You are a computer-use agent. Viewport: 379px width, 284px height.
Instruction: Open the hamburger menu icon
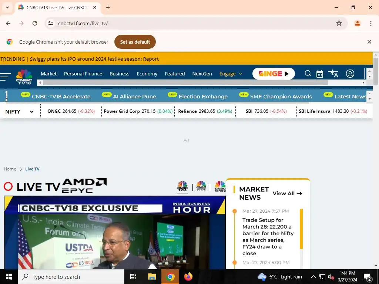(x=6, y=77)
